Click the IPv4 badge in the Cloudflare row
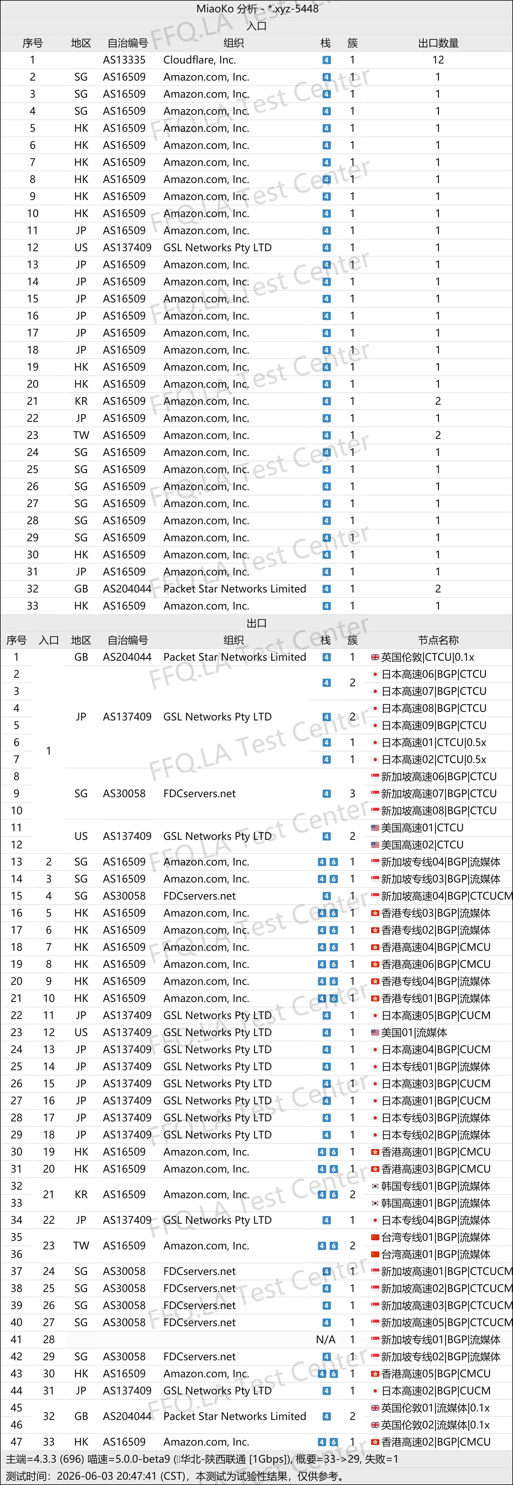 326,60
